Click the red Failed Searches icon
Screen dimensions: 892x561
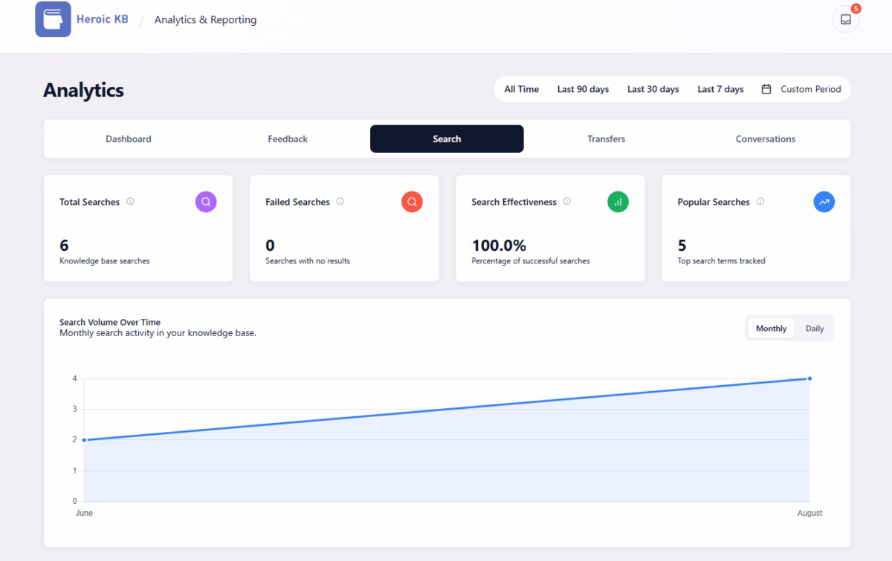tap(412, 201)
